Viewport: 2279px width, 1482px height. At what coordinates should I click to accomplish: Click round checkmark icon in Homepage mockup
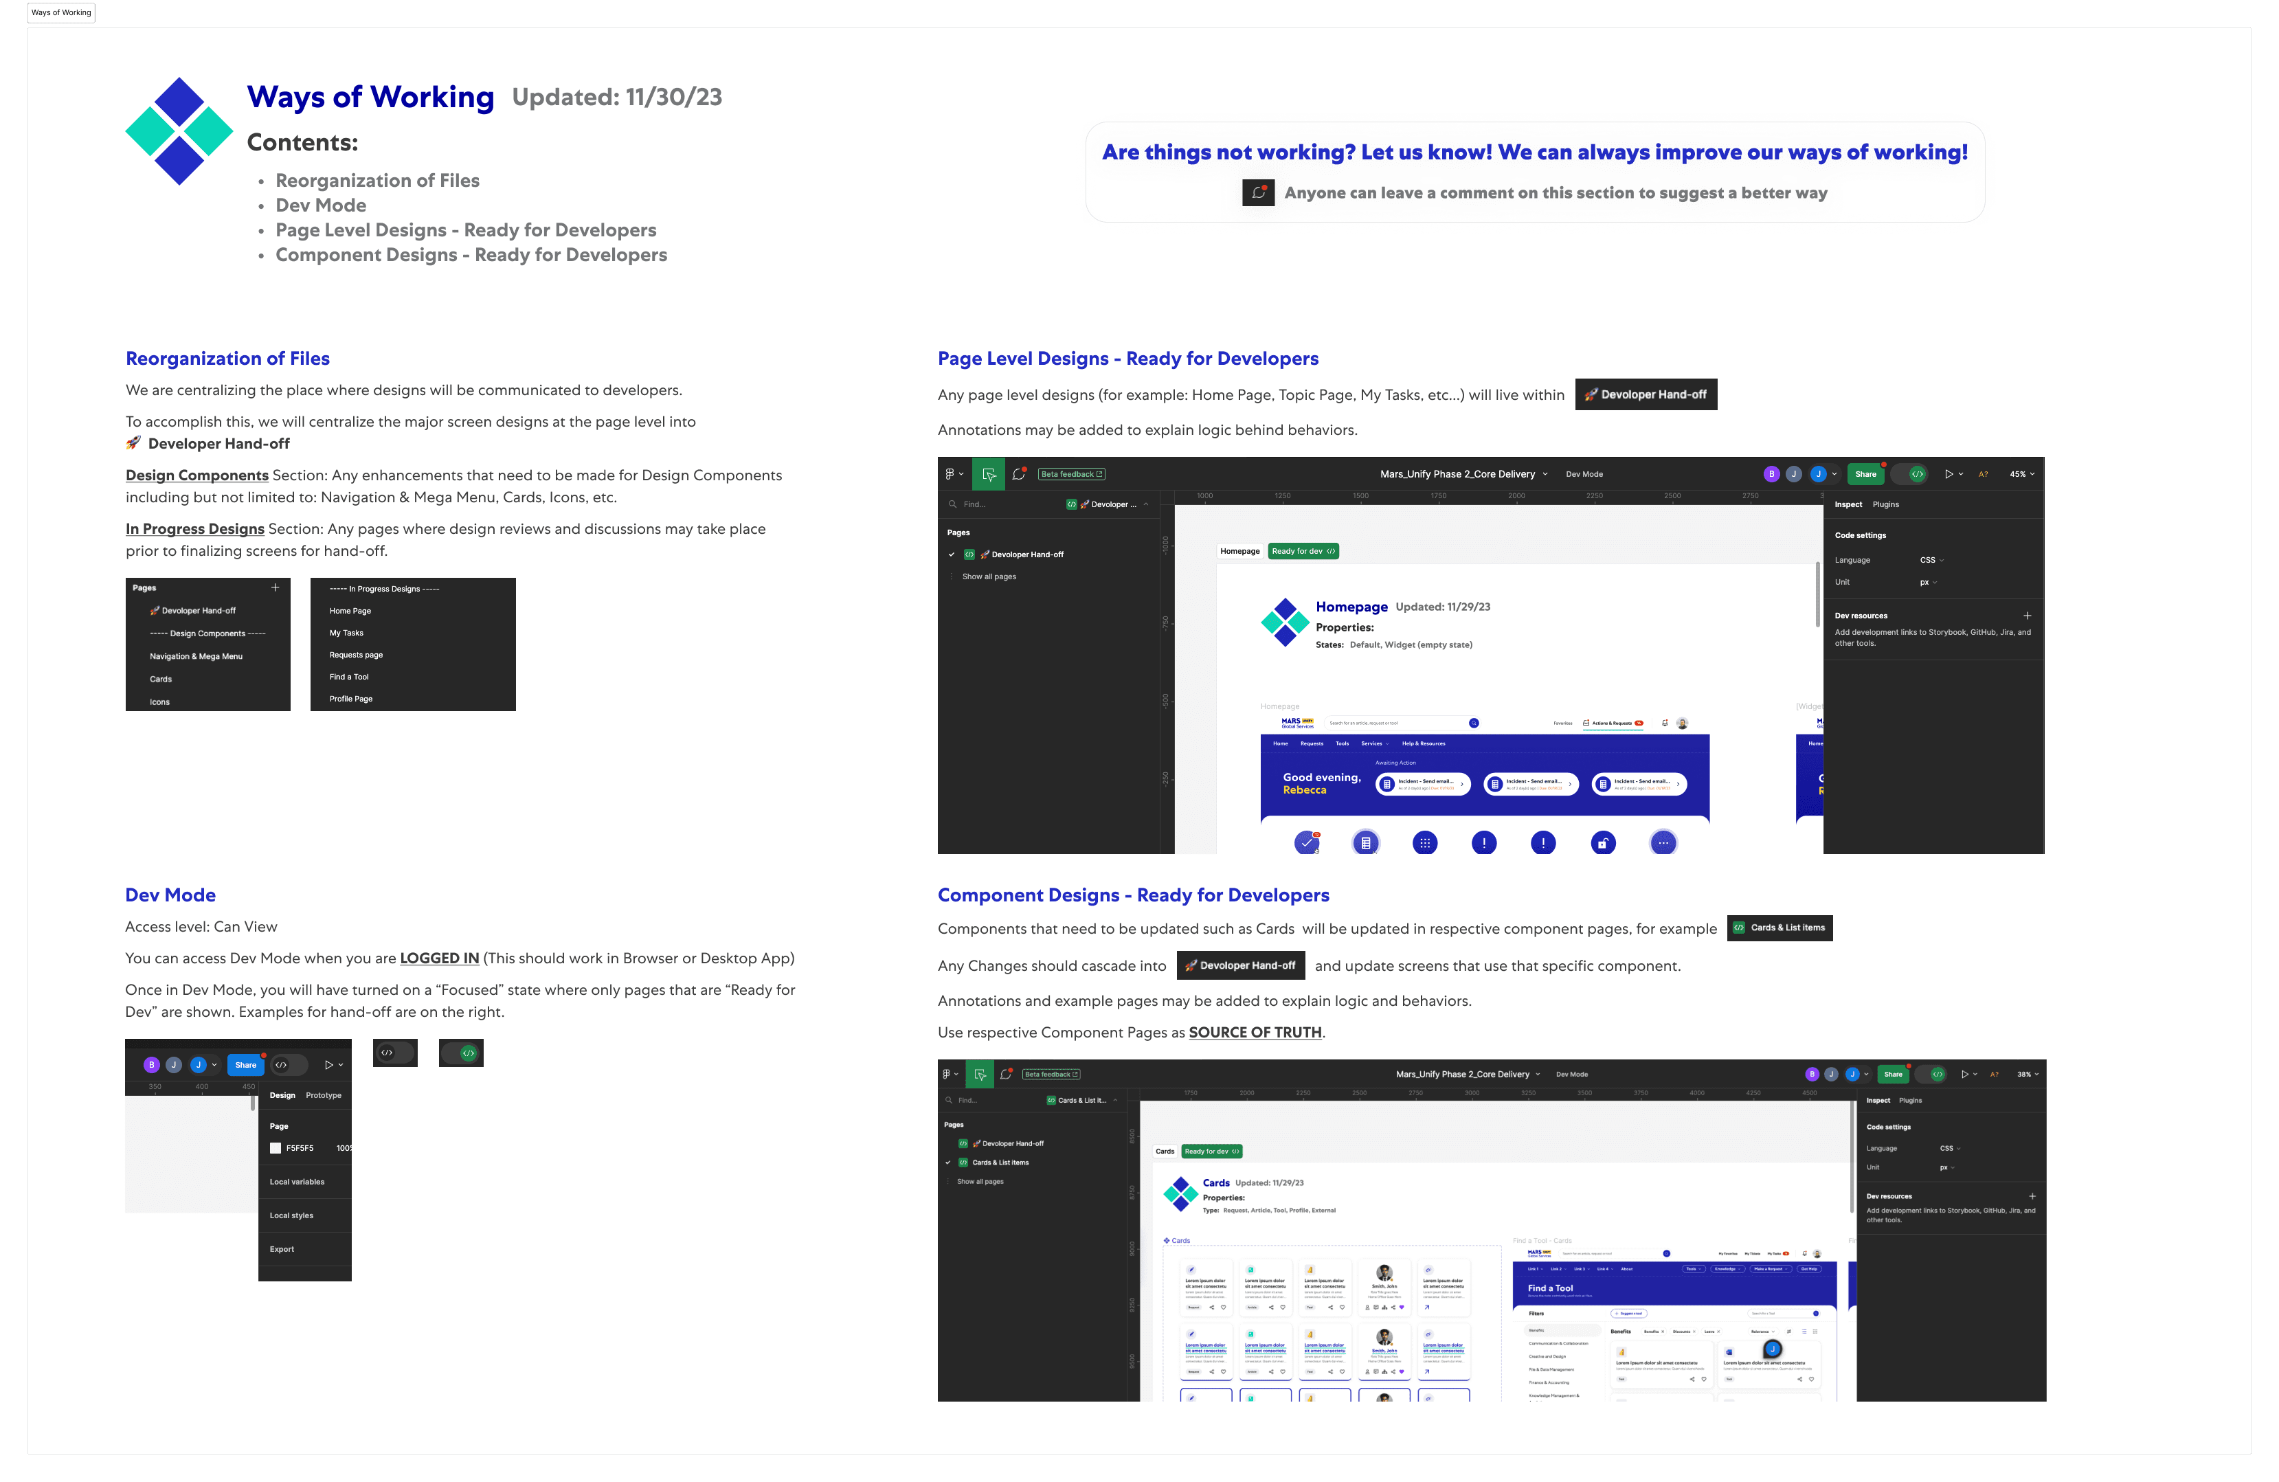[x=1306, y=842]
